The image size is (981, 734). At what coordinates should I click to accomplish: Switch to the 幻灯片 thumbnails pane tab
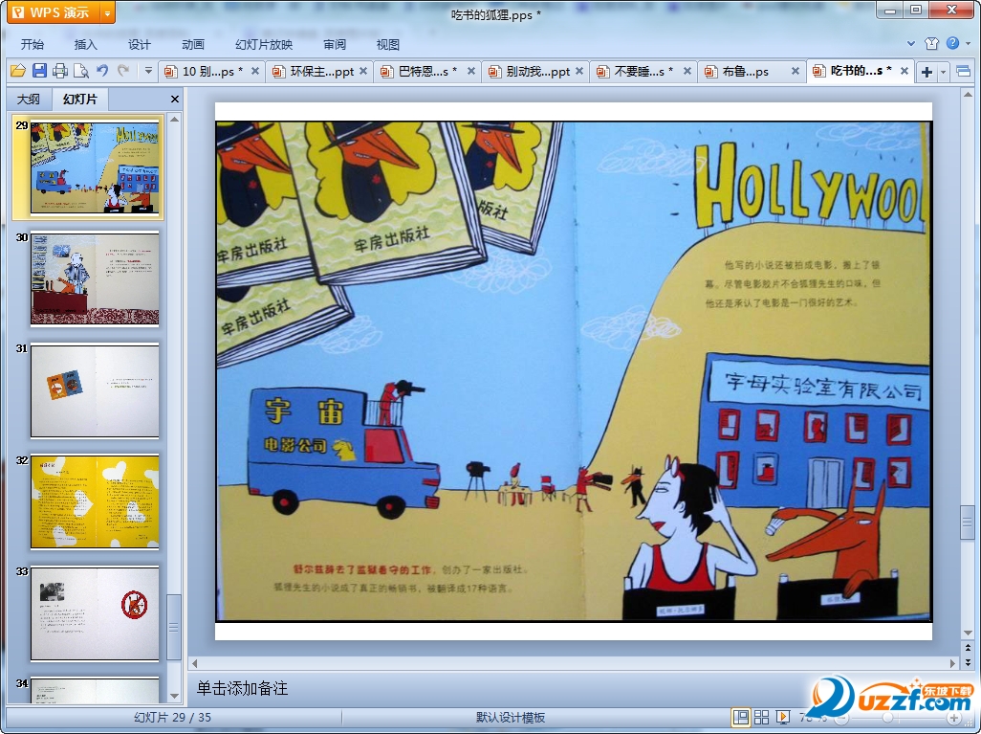(80, 99)
